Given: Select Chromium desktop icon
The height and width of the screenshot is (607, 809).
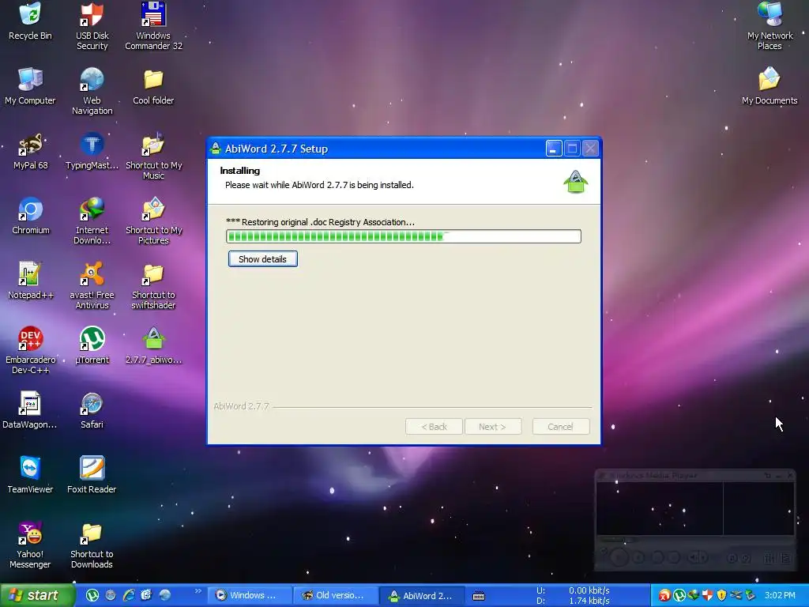Looking at the screenshot, I should coord(30,216).
